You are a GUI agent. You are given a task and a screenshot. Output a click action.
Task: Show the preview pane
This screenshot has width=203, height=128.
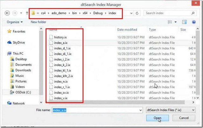184,22
